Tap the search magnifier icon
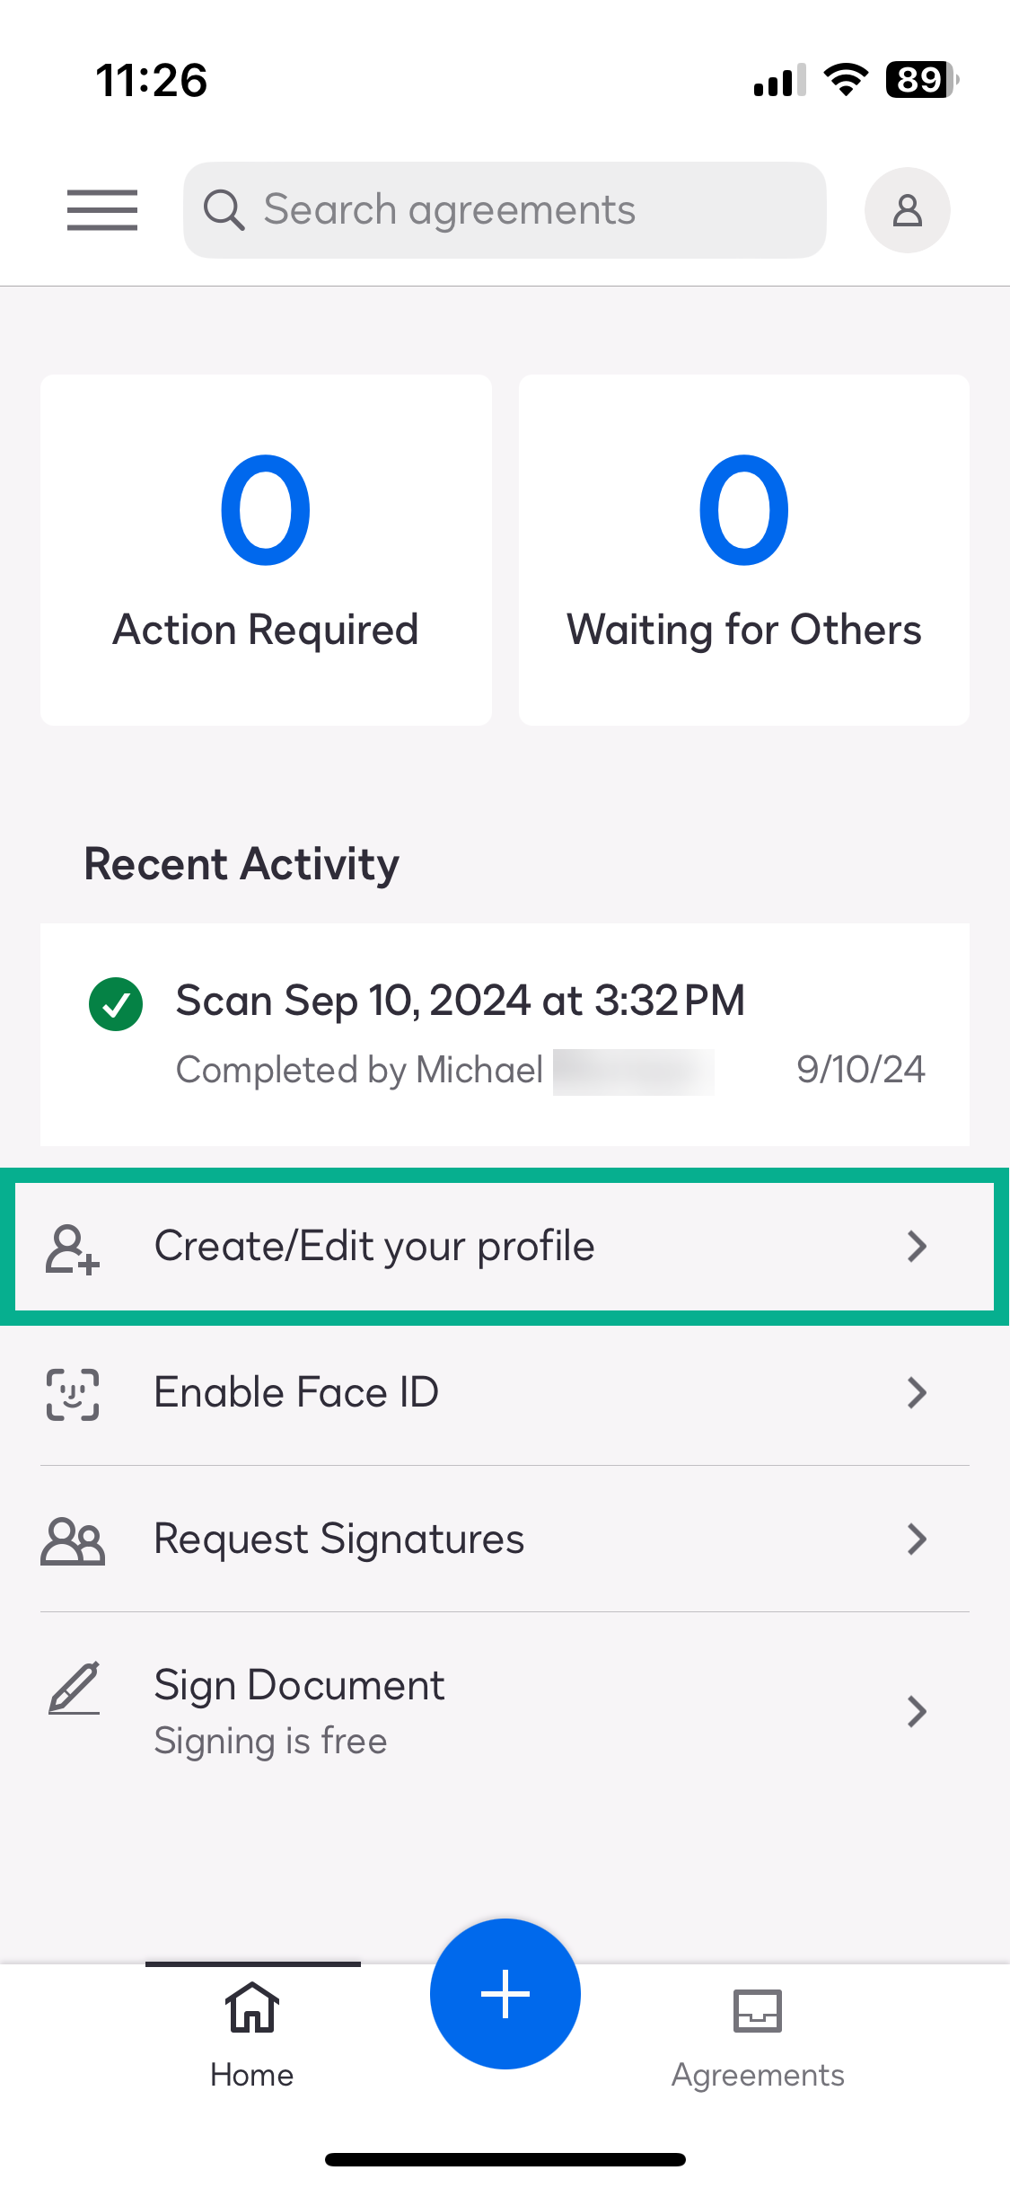1010x2188 pixels. coord(224,210)
